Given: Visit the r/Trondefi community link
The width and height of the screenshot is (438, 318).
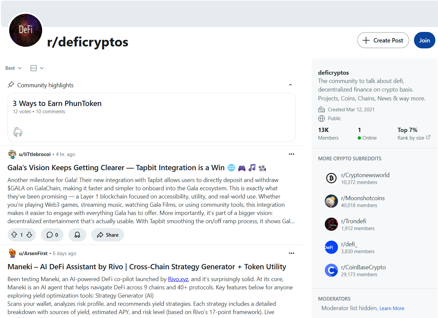Looking at the screenshot, I should click(x=354, y=221).
